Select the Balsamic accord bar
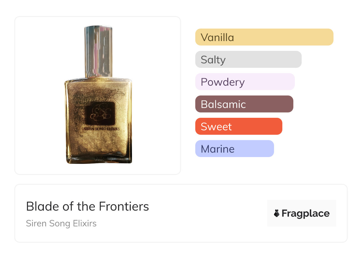This screenshot has width=362, height=257. pos(244,104)
